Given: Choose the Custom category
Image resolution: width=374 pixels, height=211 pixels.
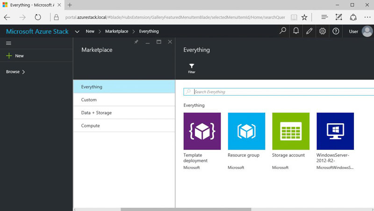Looking at the screenshot, I should click(x=89, y=99).
